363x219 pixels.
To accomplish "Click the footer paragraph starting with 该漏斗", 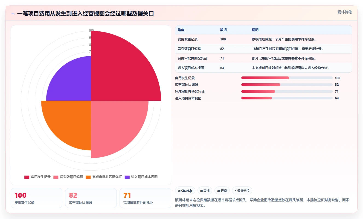I will pos(262,203).
